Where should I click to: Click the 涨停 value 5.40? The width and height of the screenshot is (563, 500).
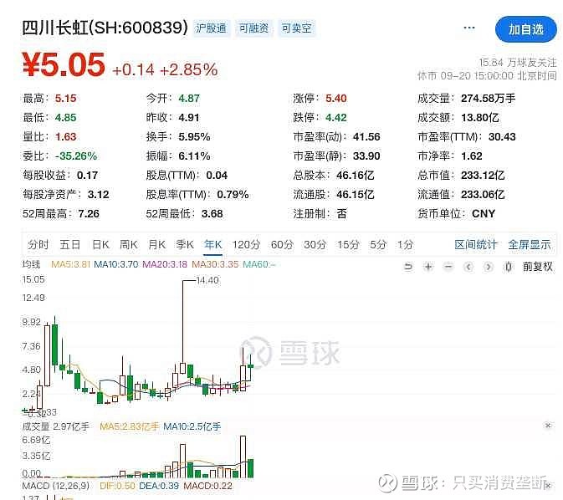coord(336,99)
